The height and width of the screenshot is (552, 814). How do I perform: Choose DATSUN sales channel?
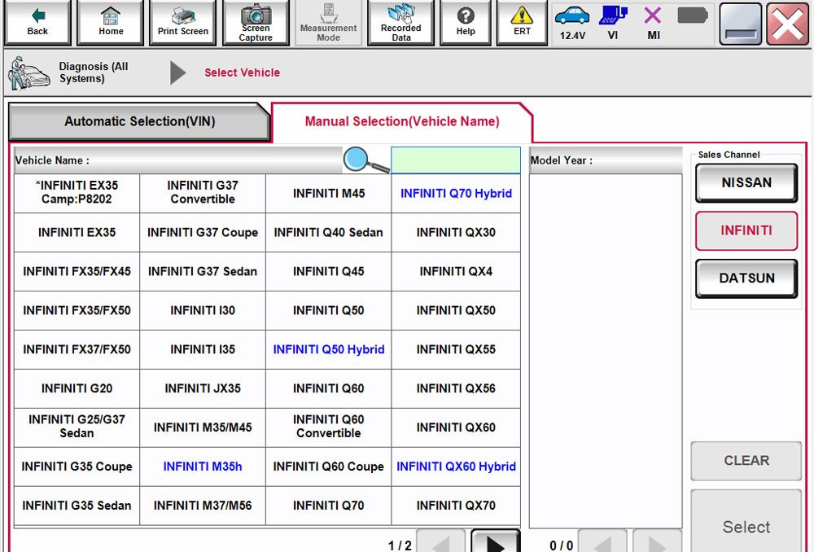[746, 278]
